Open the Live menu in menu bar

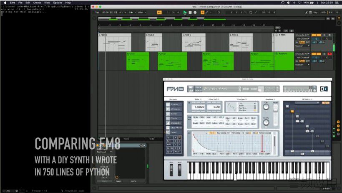coord(13,3)
